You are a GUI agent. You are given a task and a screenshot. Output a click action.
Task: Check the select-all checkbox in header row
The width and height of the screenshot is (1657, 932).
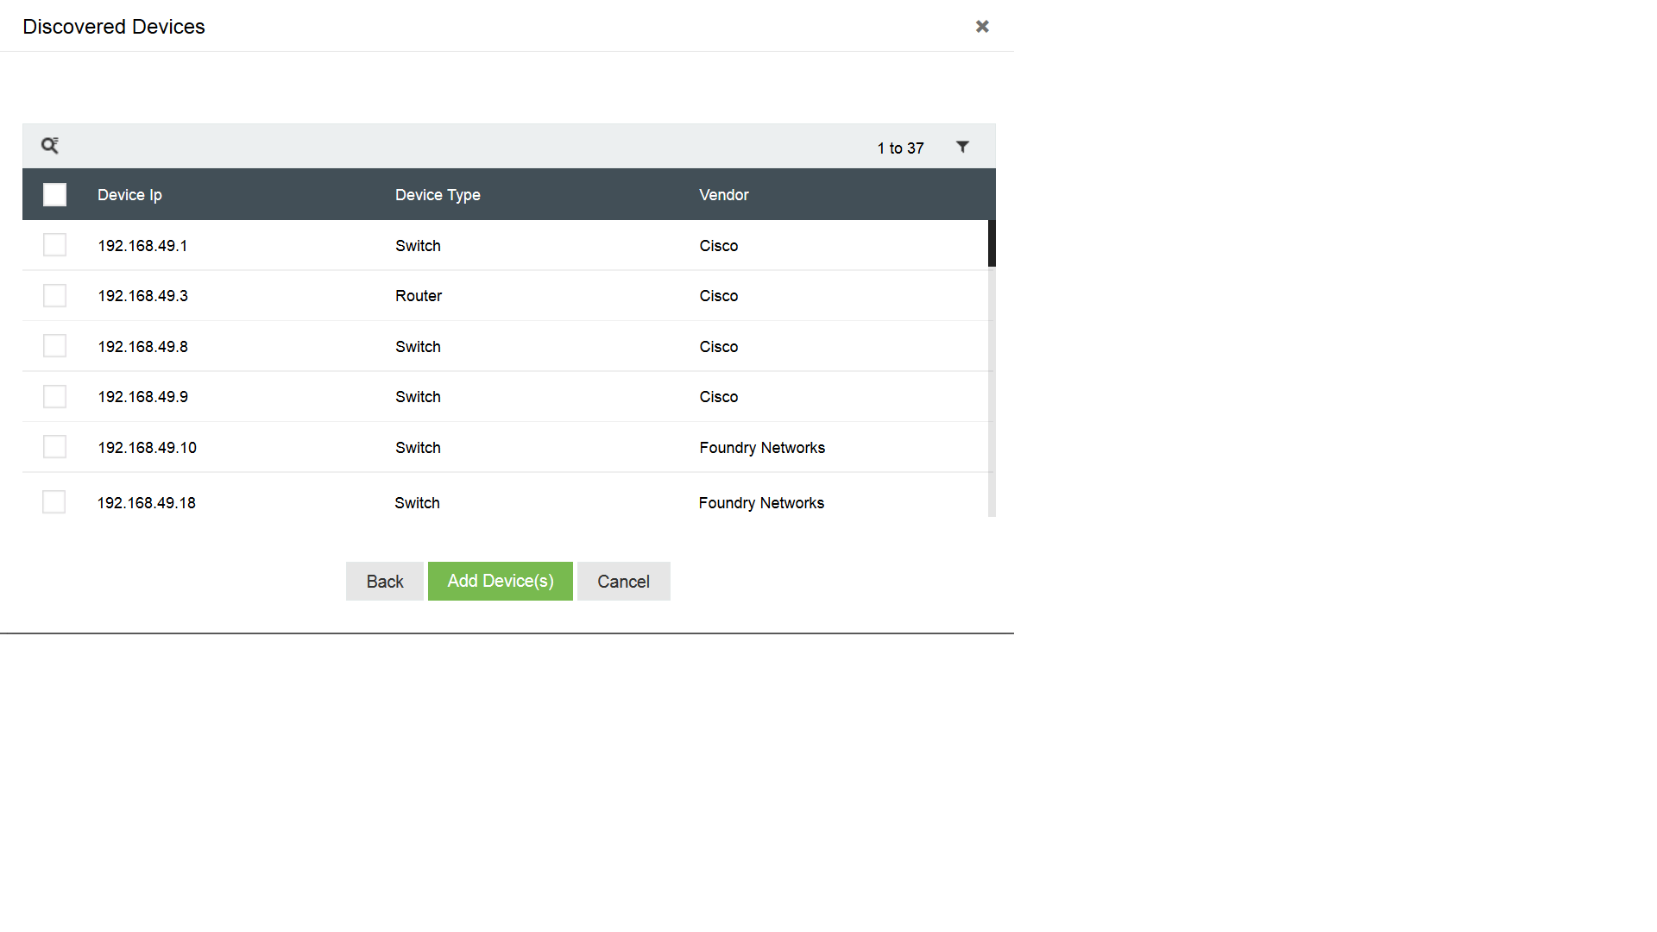(x=54, y=194)
